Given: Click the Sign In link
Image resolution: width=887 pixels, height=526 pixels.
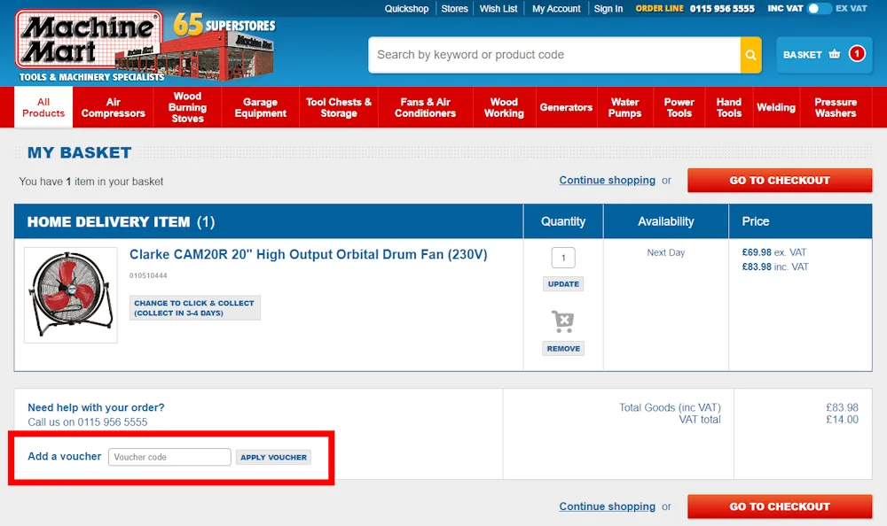Looking at the screenshot, I should 608,9.
